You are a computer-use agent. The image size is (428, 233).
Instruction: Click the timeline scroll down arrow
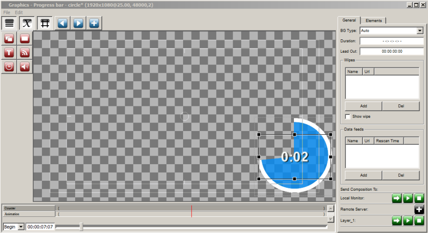point(331,219)
